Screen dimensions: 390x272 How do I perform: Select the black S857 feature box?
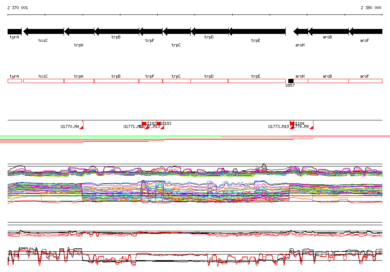click(291, 81)
